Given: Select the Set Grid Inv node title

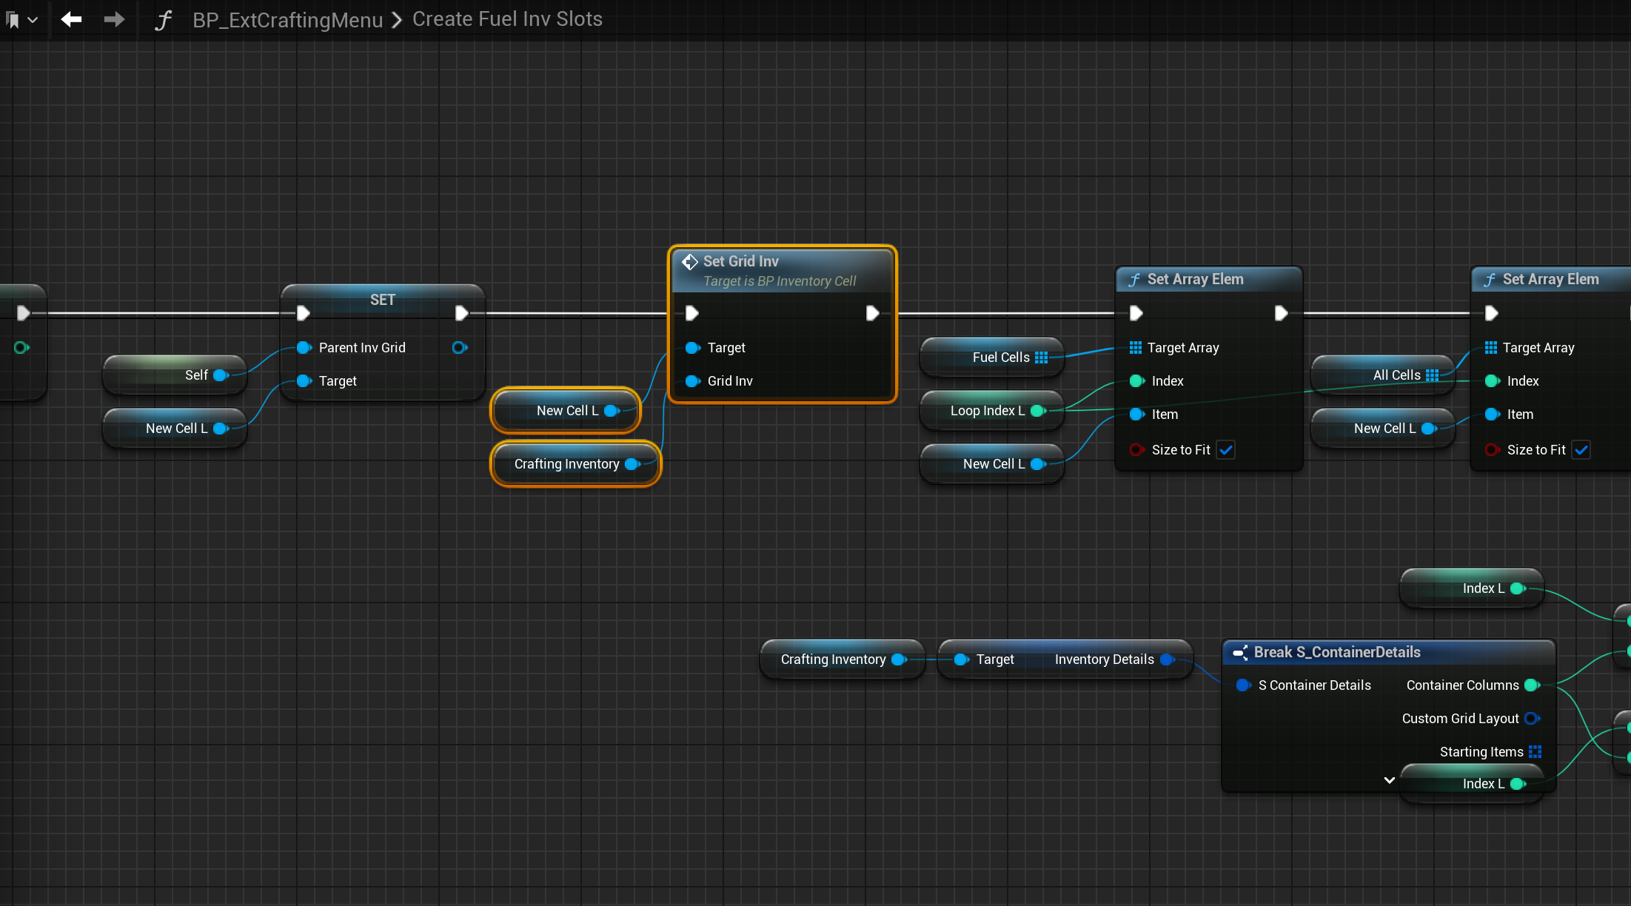Looking at the screenshot, I should (740, 261).
